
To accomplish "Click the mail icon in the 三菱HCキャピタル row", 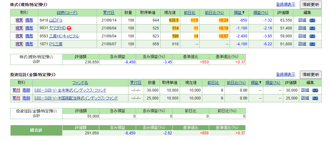I will (312, 36).
